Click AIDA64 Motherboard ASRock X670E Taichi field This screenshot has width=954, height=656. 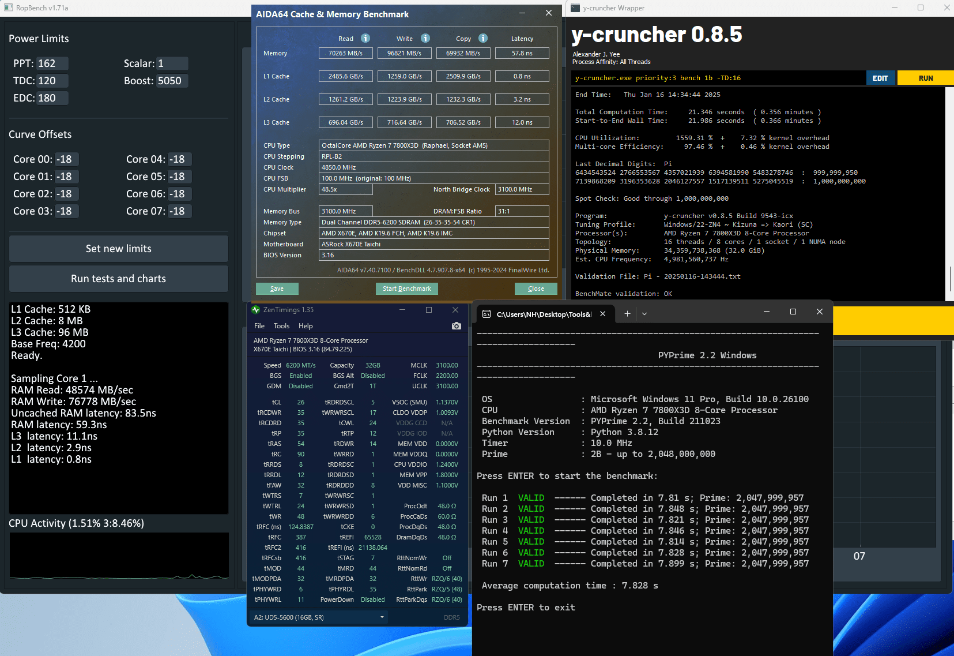(434, 244)
